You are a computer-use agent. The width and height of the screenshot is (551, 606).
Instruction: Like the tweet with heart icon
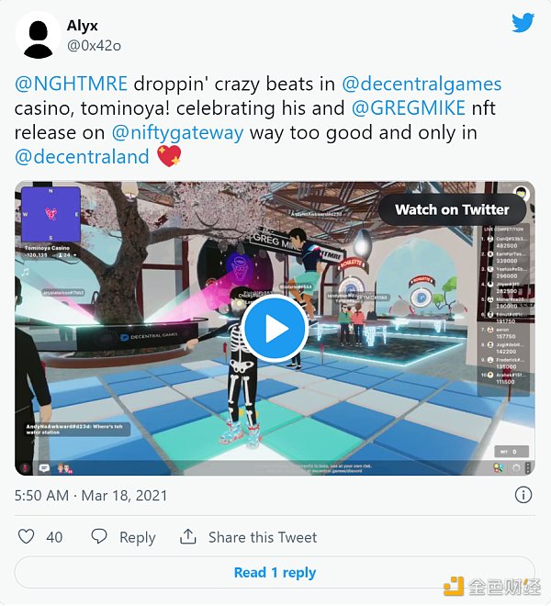[x=27, y=536]
